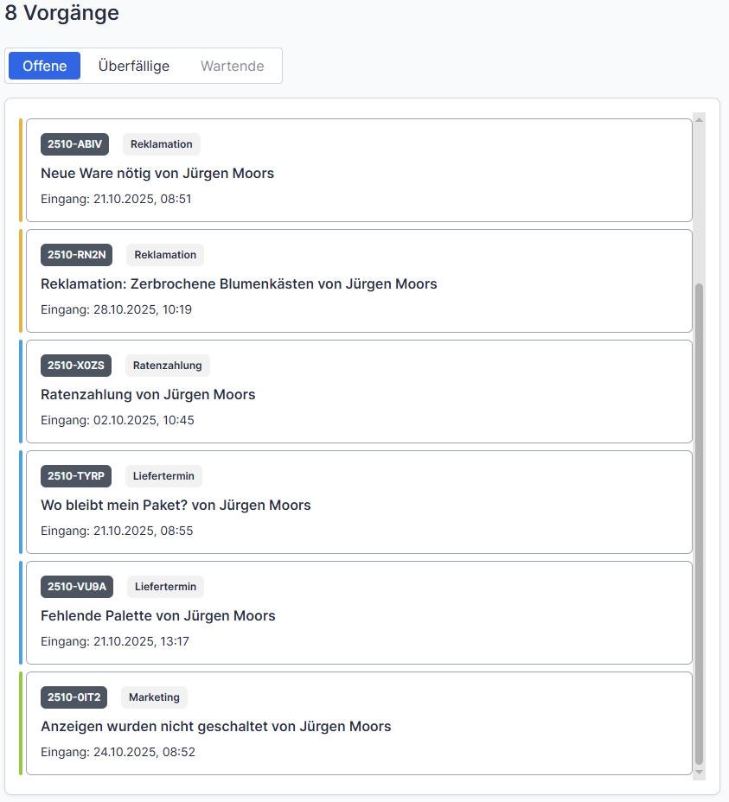729x802 pixels.
Task: Open the Überfällige tab
Action: 134,66
